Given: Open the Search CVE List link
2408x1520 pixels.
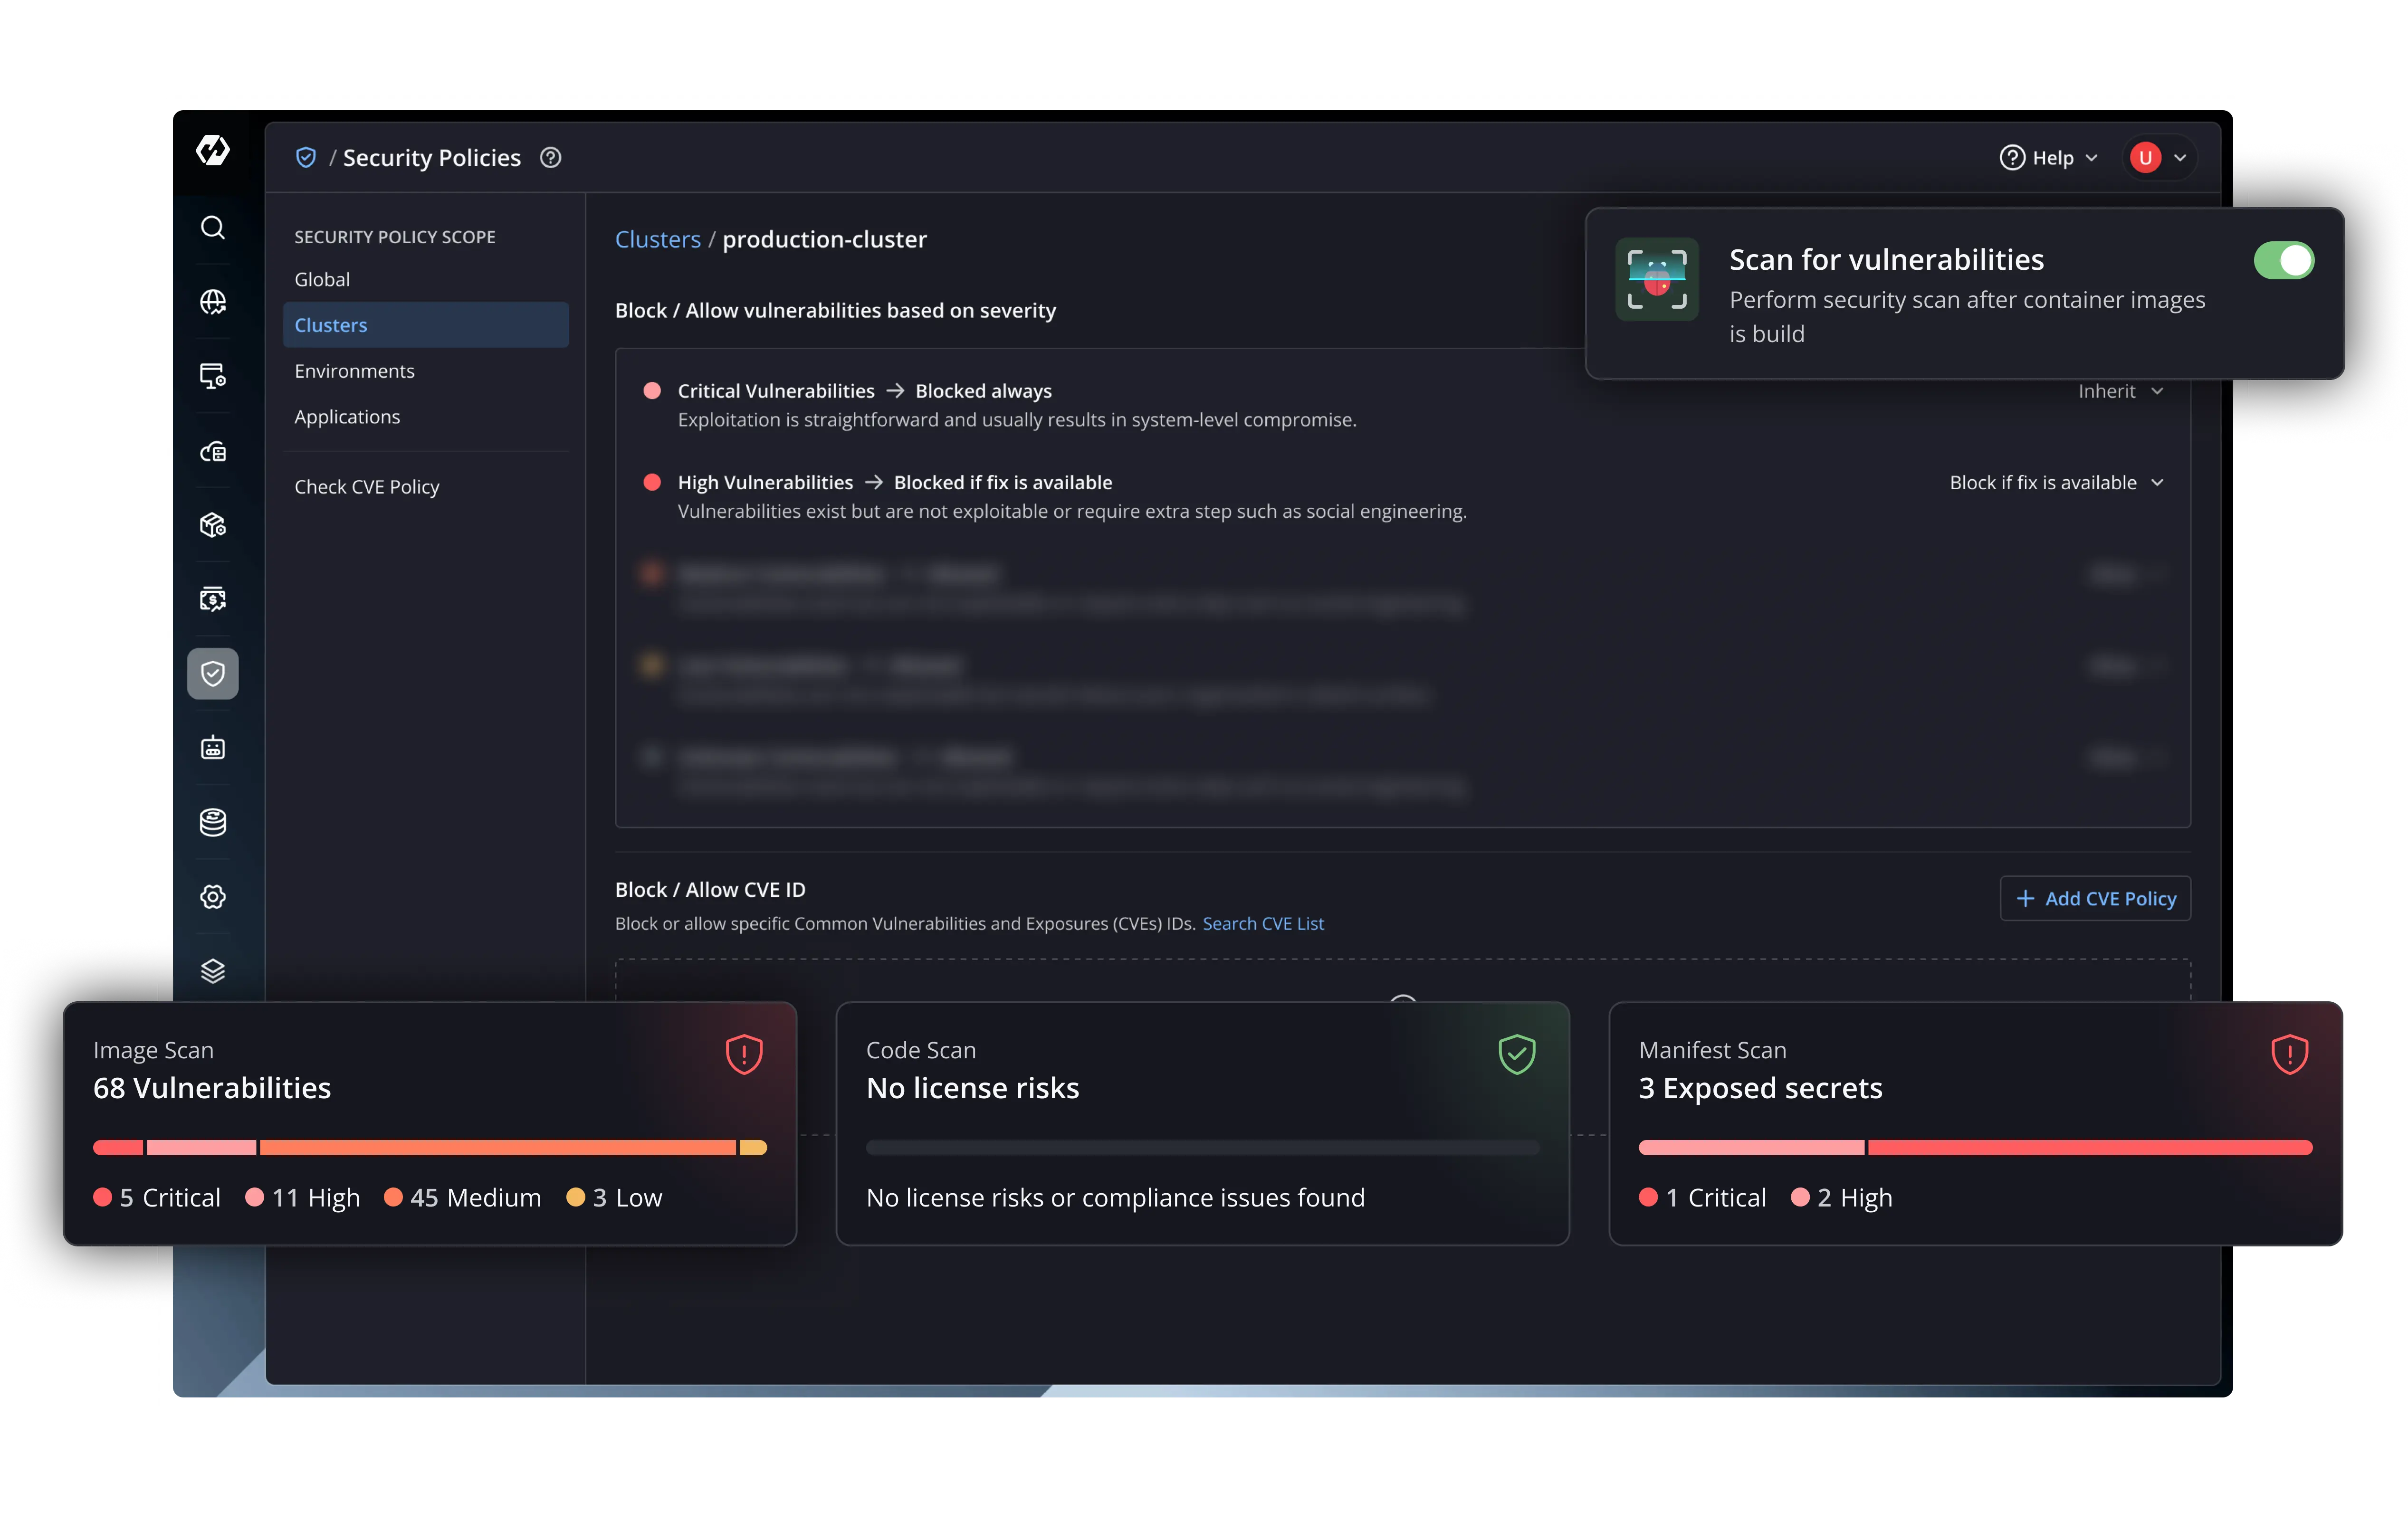Looking at the screenshot, I should (x=1262, y=924).
